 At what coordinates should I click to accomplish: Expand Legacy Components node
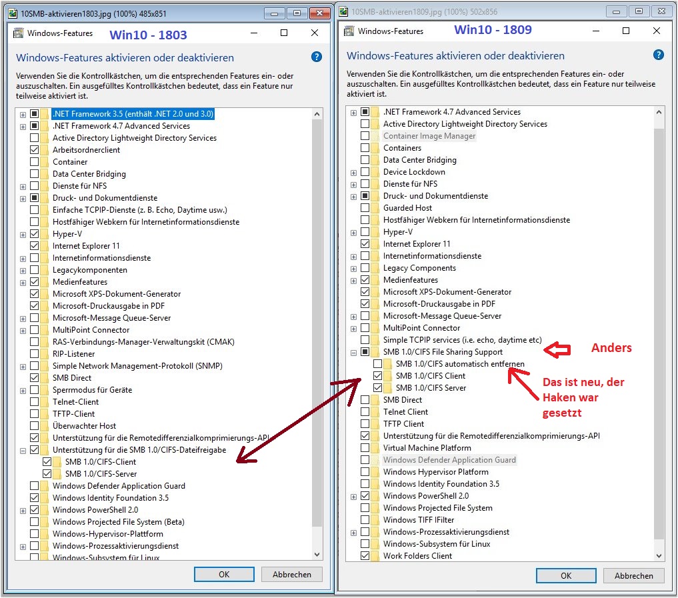click(x=354, y=269)
